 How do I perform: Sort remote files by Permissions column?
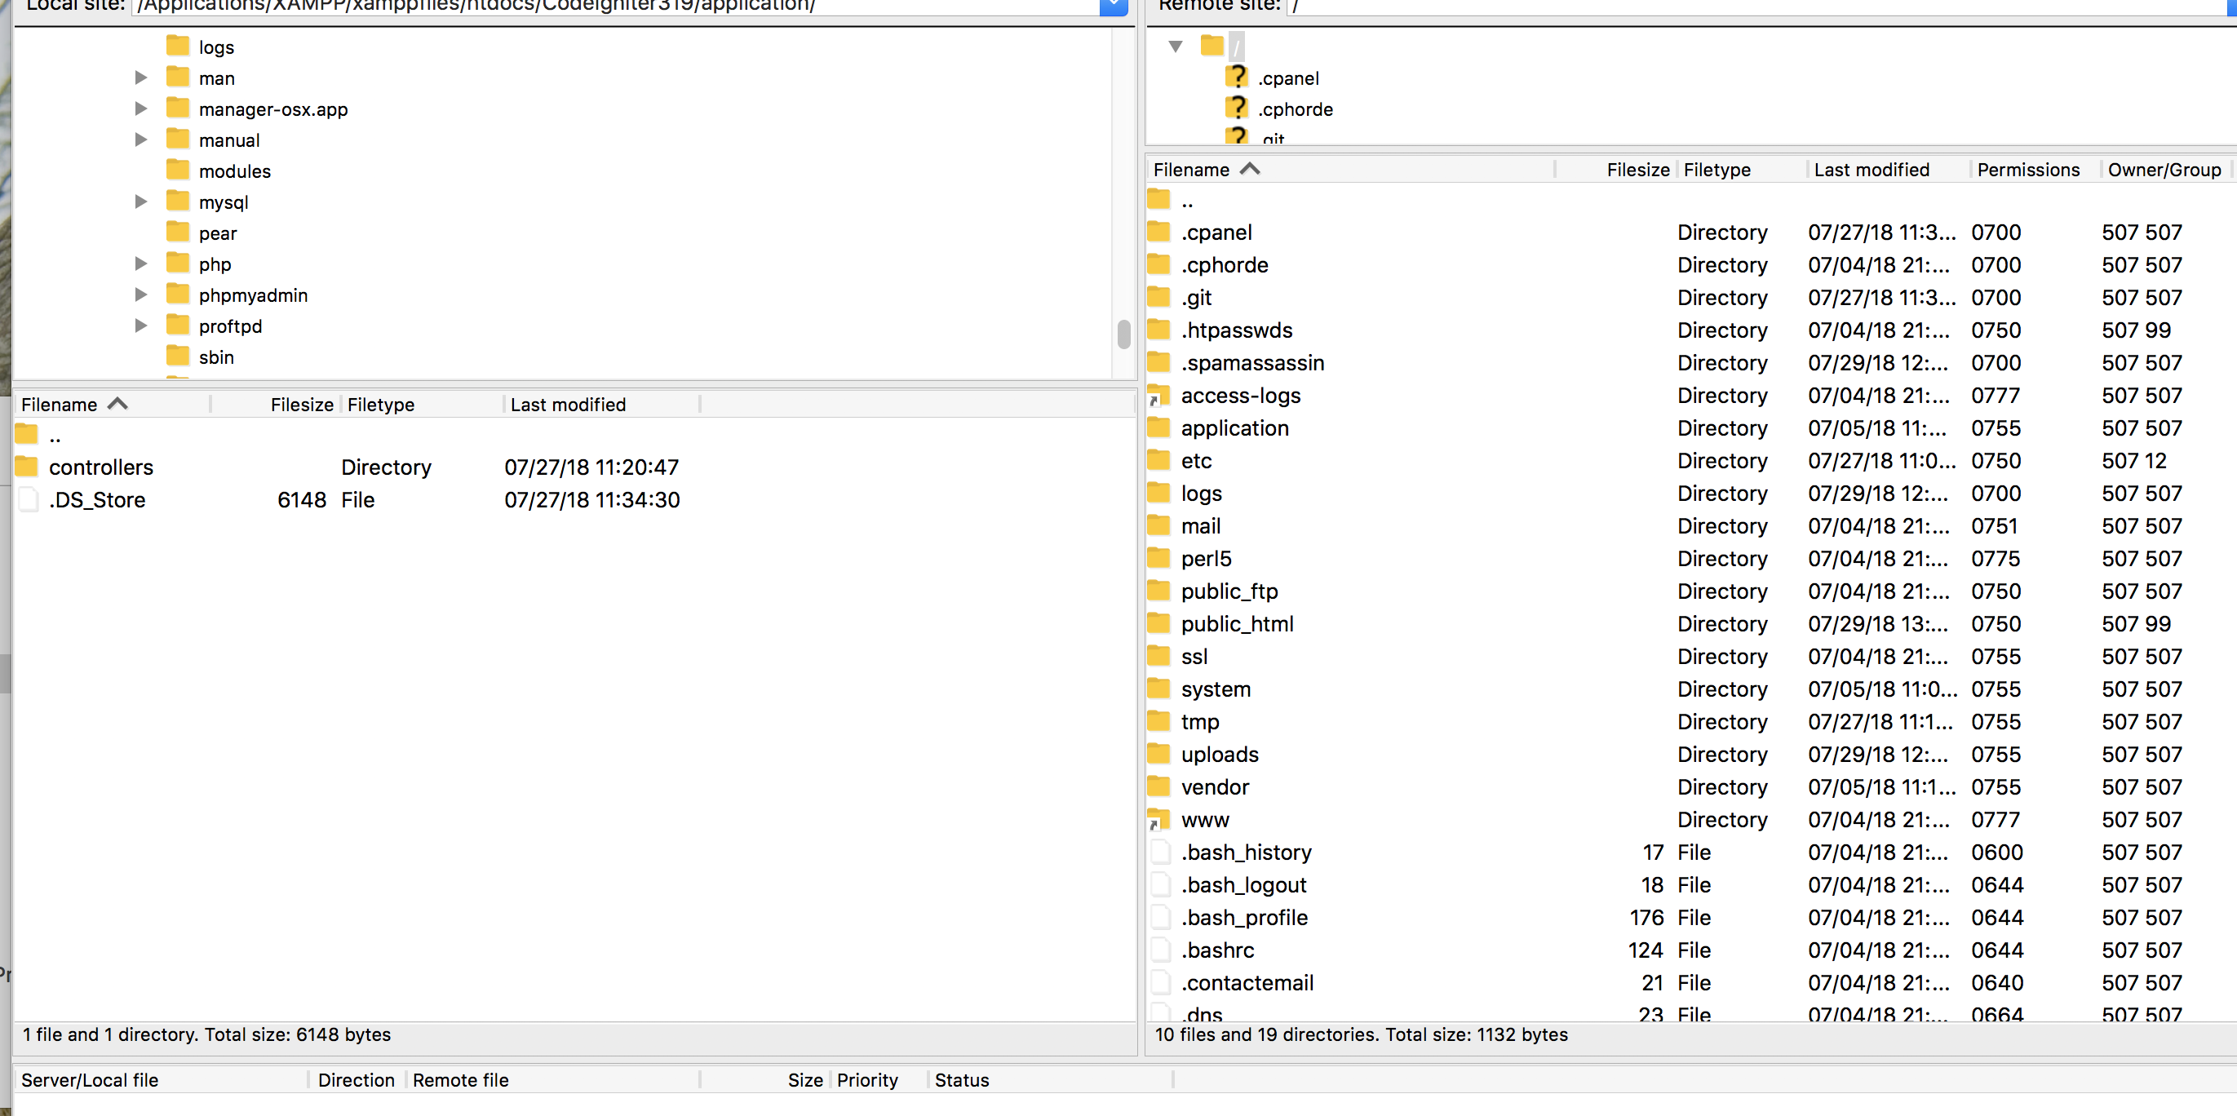[2035, 170]
